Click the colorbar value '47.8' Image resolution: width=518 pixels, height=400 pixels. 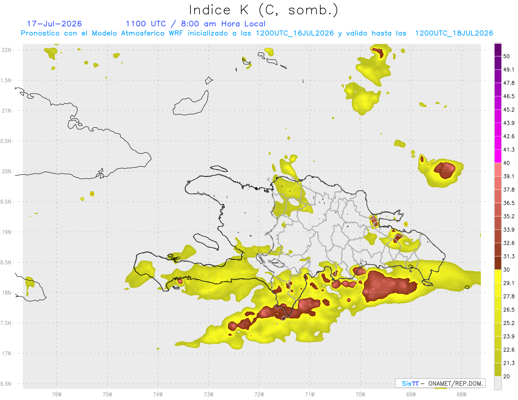point(509,83)
